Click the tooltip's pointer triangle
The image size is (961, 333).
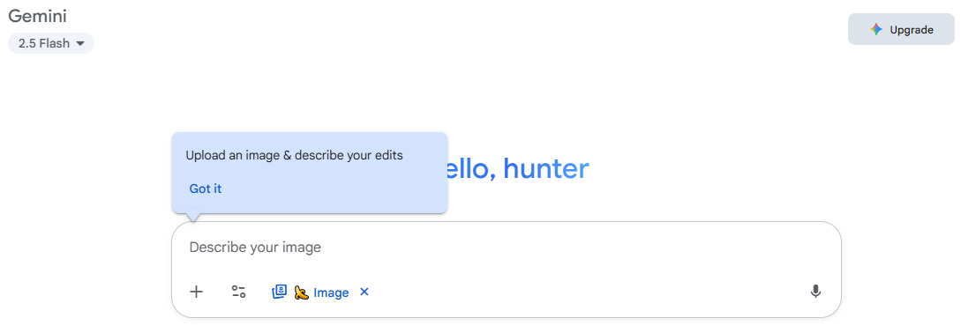click(x=193, y=218)
